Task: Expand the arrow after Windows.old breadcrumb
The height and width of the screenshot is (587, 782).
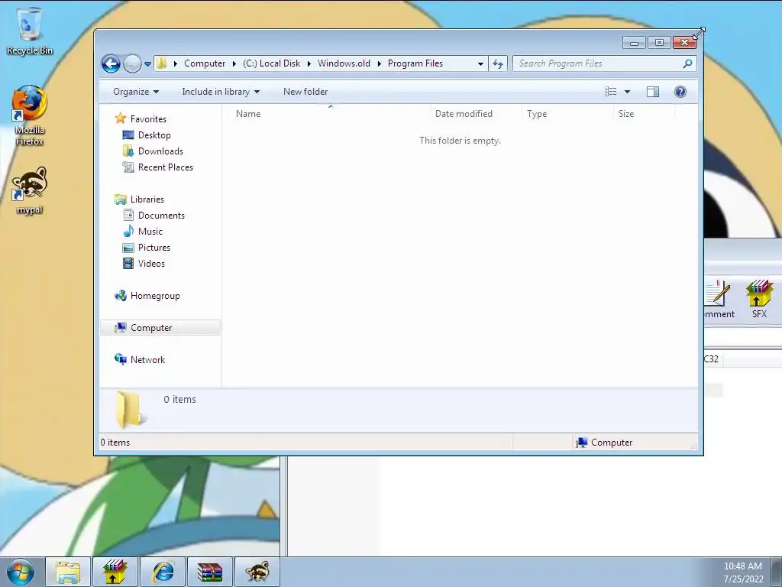Action: point(379,63)
